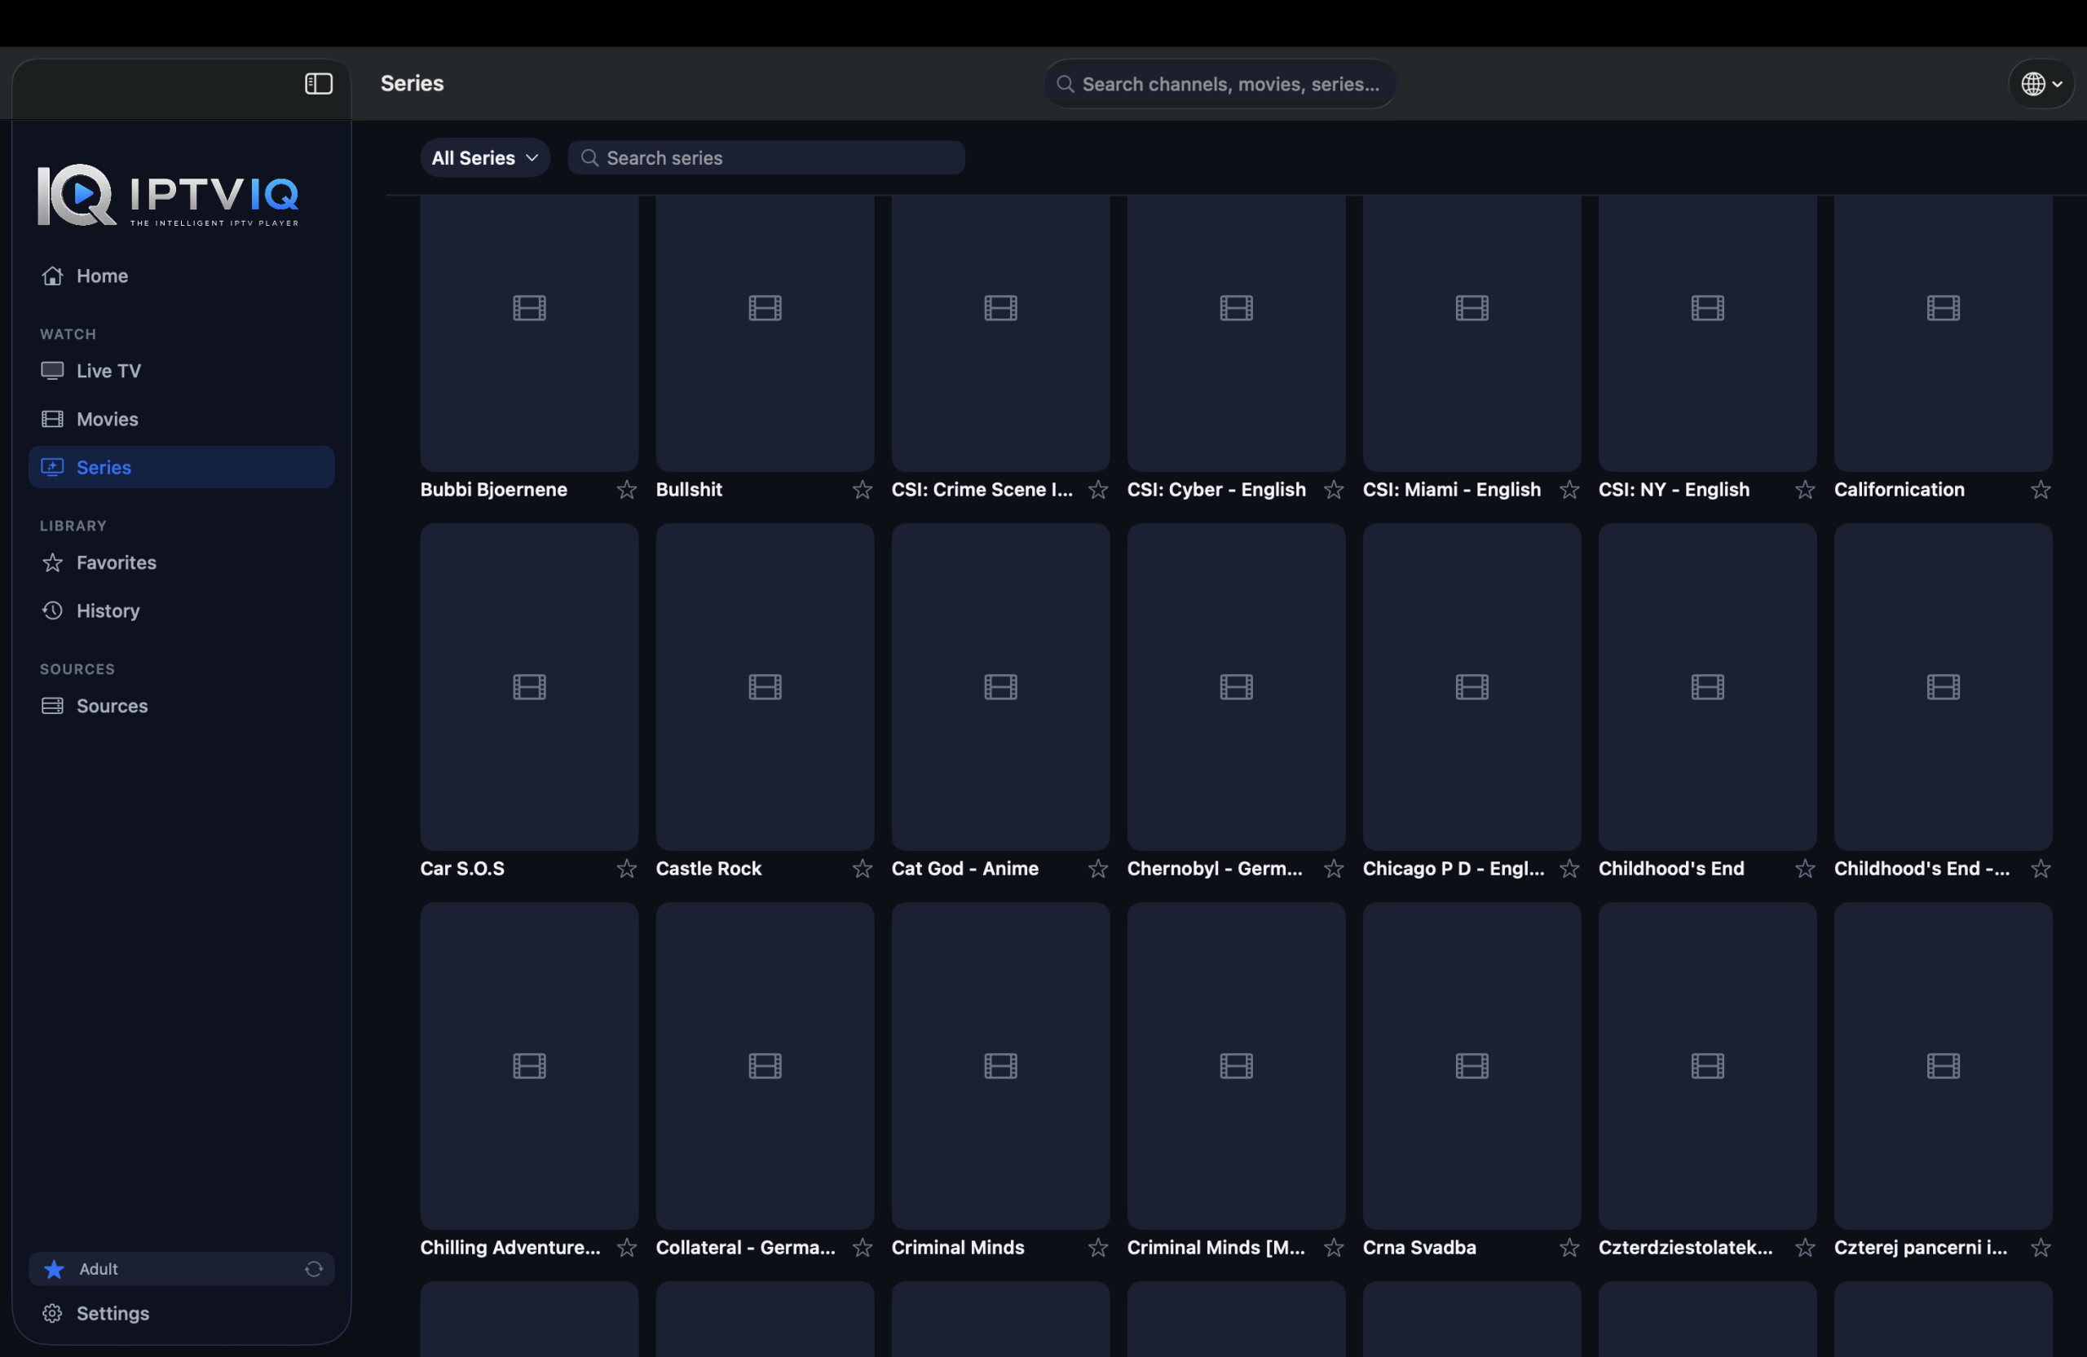Open the Chernobyl - Germ... poster thumbnail
This screenshot has width=2087, height=1357.
(1237, 686)
